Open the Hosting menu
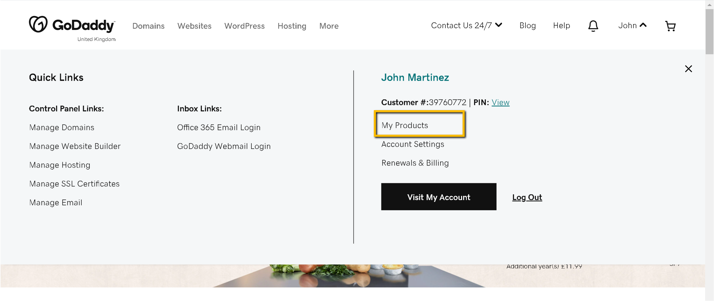The width and height of the screenshot is (714, 301). pos(292,26)
